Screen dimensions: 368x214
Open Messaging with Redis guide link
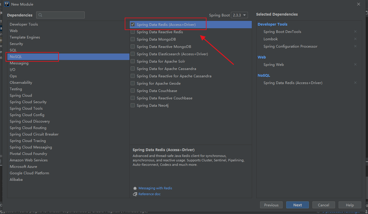tap(155, 188)
